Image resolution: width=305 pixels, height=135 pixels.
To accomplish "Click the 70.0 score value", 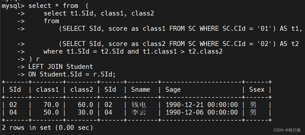I will click(x=51, y=105).
